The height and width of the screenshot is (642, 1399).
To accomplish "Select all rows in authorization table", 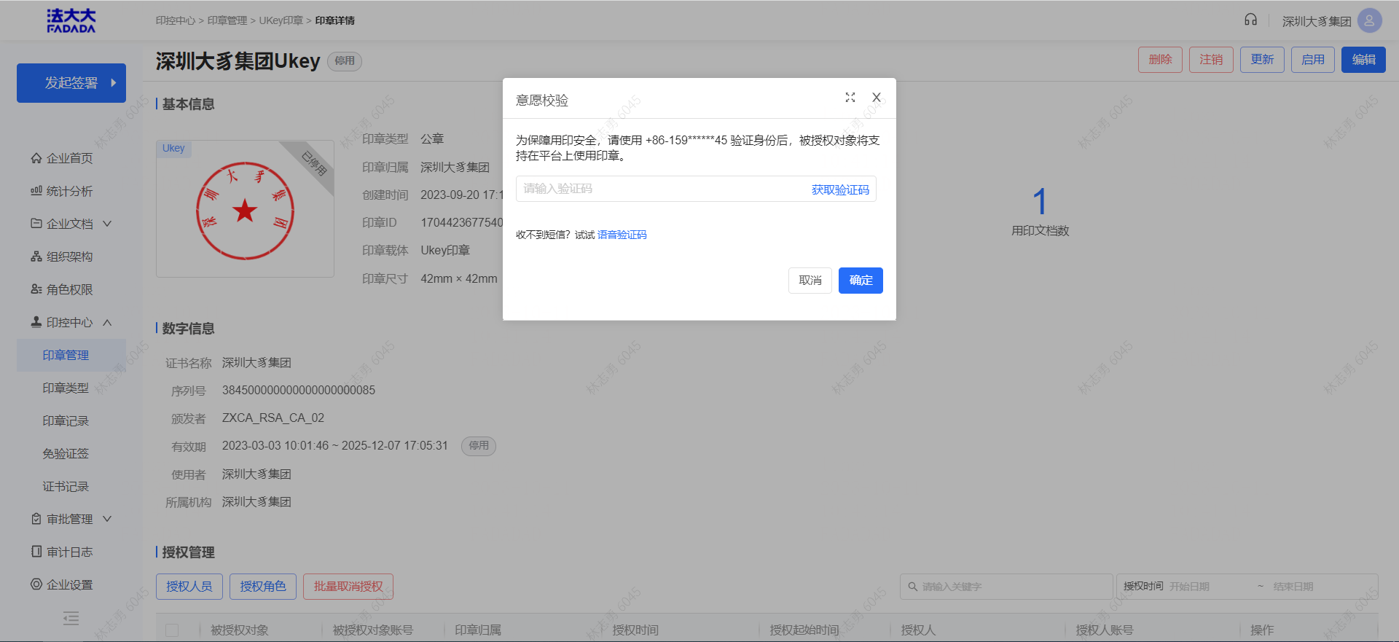I will 172,630.
